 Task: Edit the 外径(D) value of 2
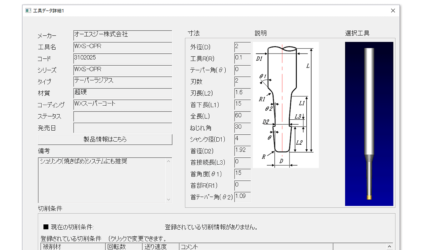pyautogui.click(x=243, y=47)
